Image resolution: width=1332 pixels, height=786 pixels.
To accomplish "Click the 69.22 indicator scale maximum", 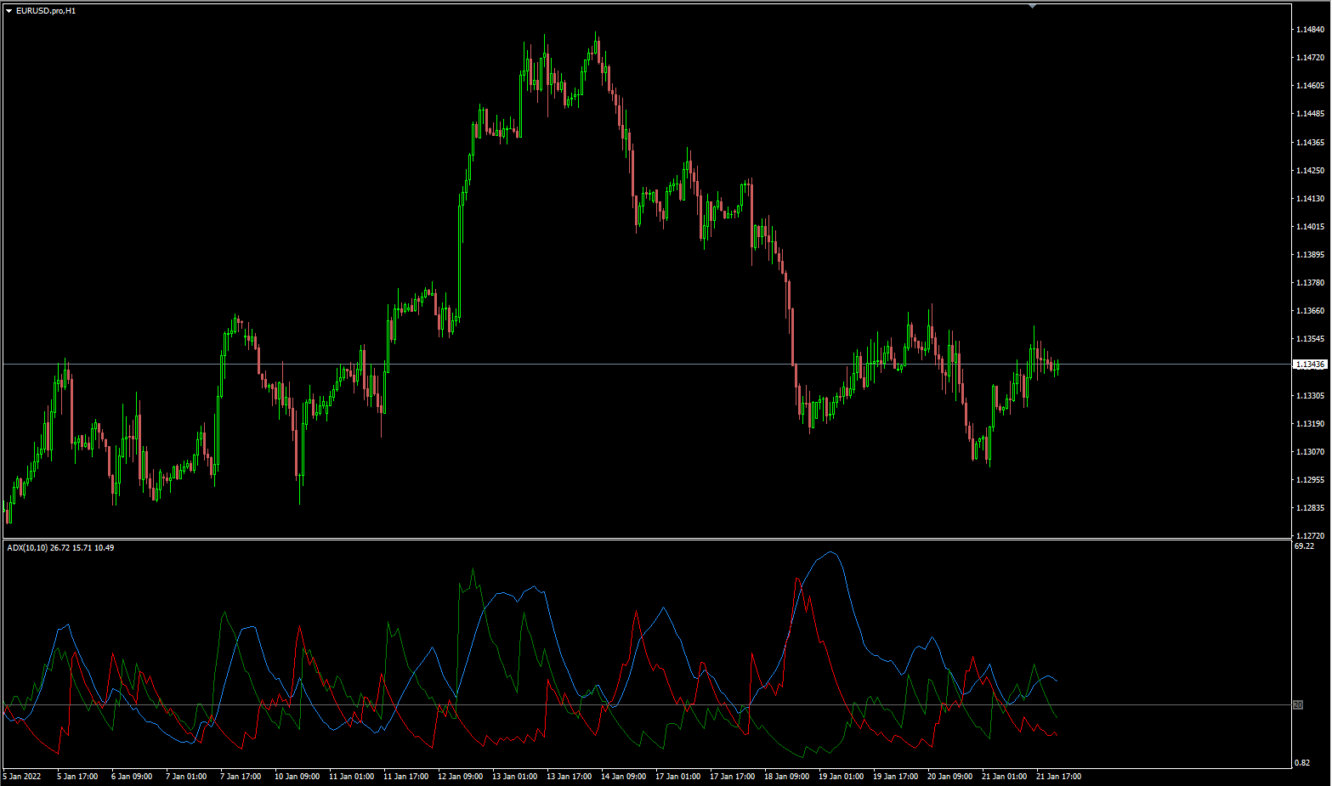I will (1306, 547).
